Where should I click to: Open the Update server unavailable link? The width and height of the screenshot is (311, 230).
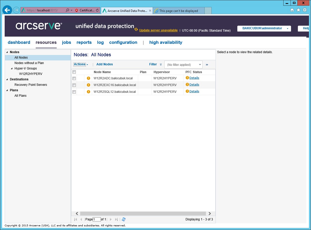pos(158,30)
